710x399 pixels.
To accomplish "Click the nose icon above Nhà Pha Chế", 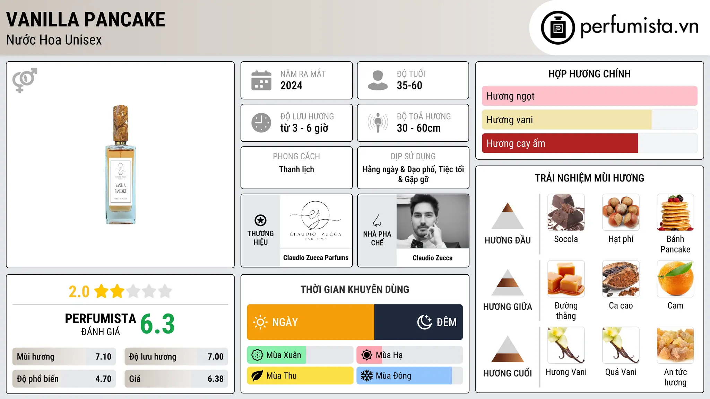I will [x=377, y=220].
